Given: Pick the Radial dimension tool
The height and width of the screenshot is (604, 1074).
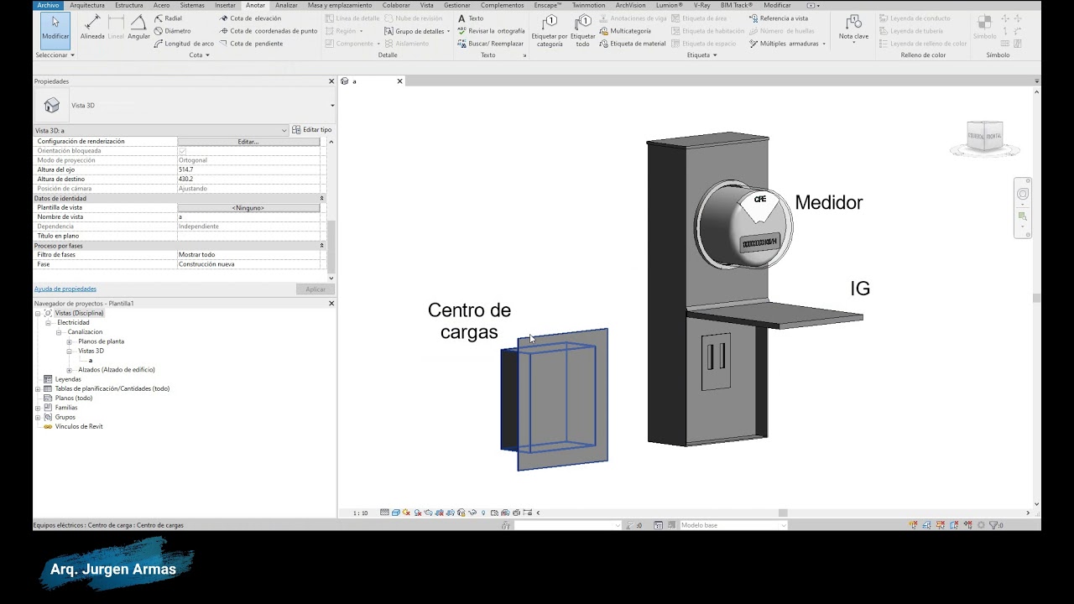Looking at the screenshot, I should 168,18.
